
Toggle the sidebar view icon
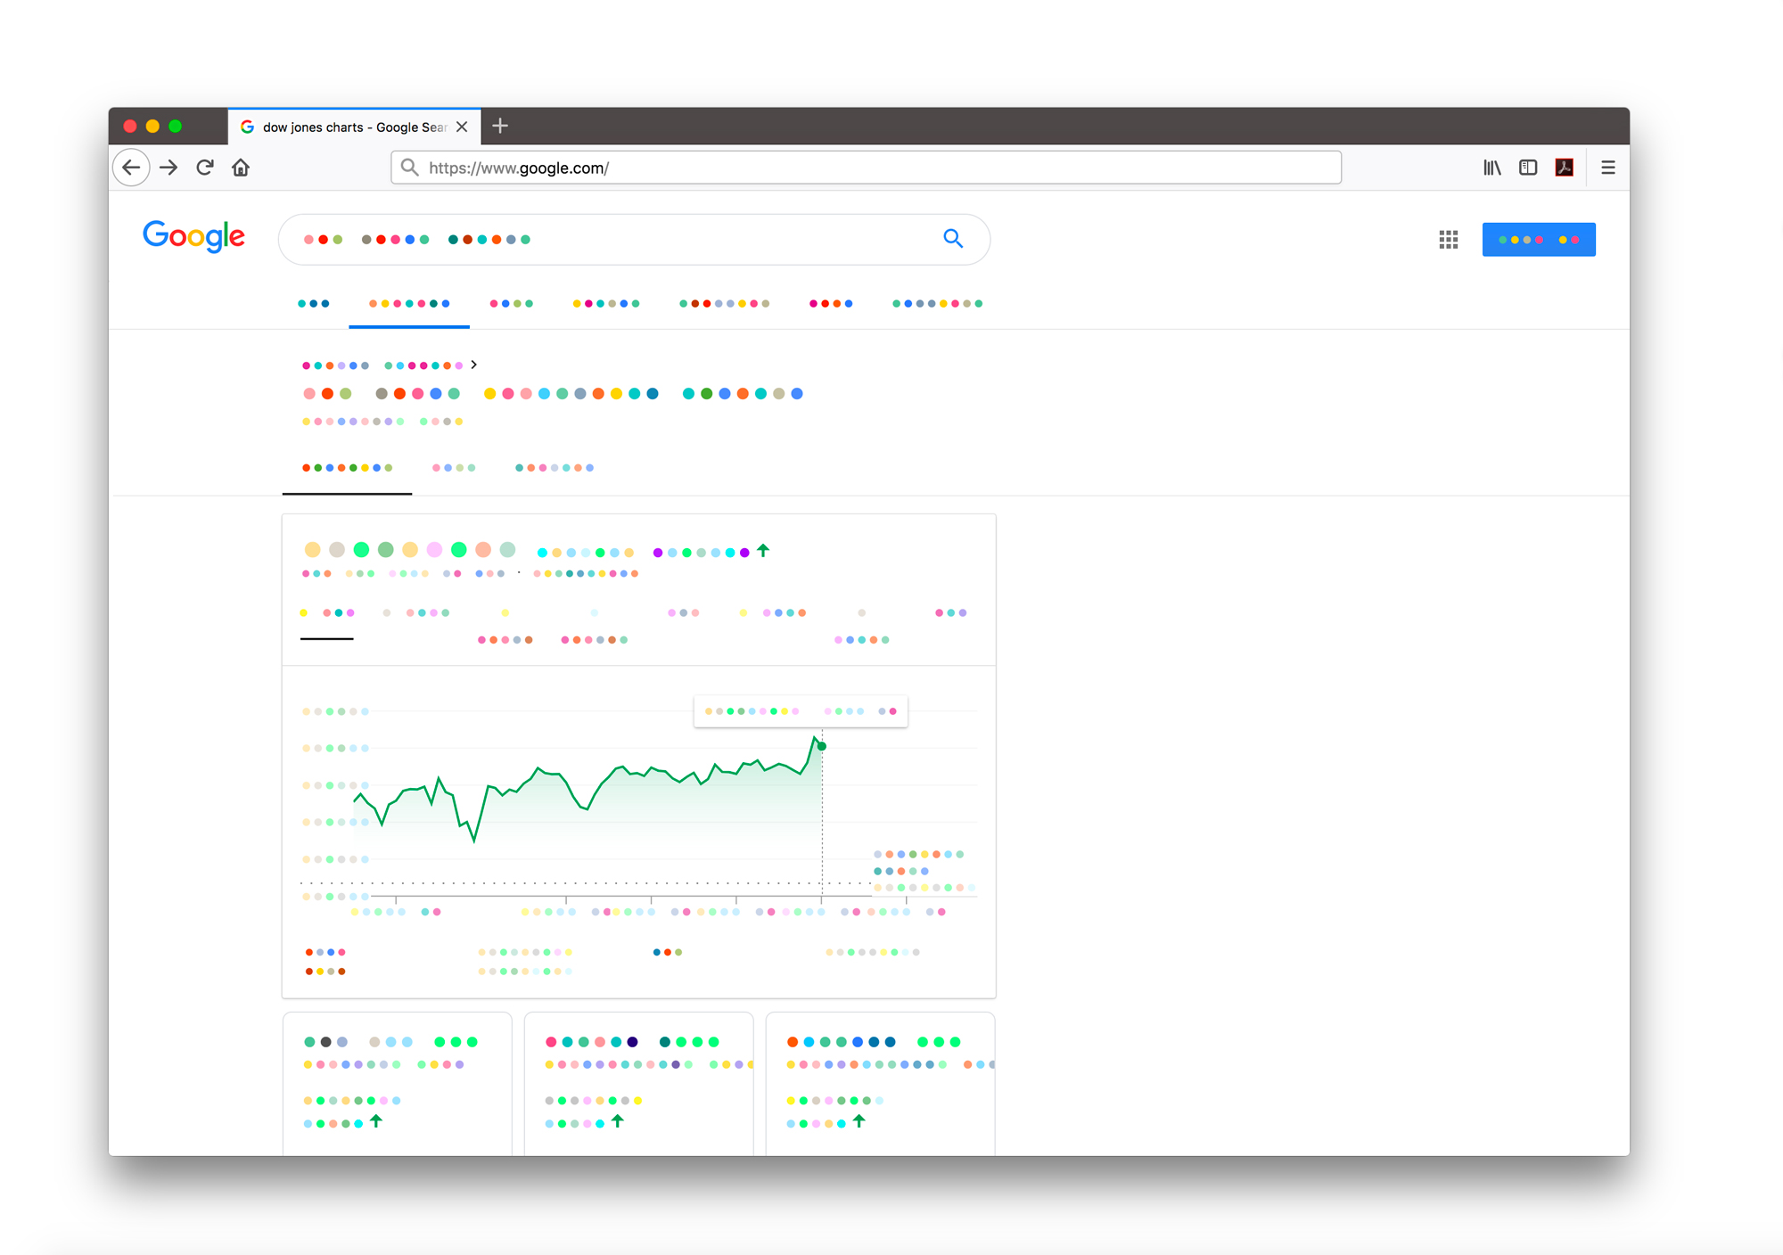click(1528, 168)
